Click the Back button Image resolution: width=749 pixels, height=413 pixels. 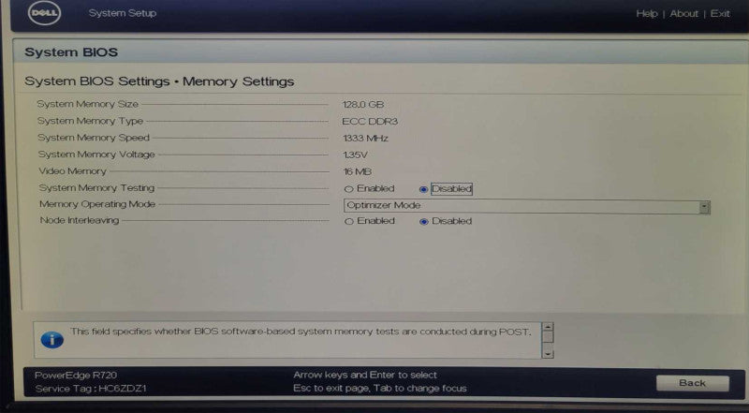click(x=692, y=383)
